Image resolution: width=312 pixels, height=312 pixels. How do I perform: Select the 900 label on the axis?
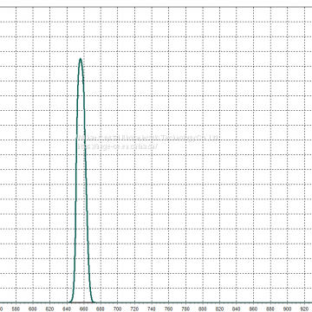pyautogui.click(x=288, y=309)
